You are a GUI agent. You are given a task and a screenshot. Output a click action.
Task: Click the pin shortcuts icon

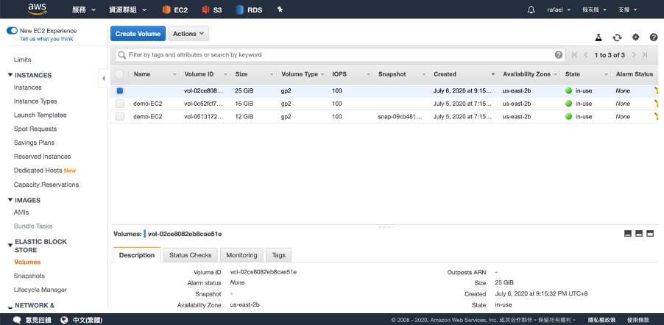[x=280, y=10]
